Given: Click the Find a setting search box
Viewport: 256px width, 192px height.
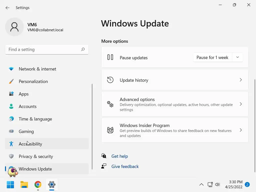Looking at the screenshot, I should point(47,49).
